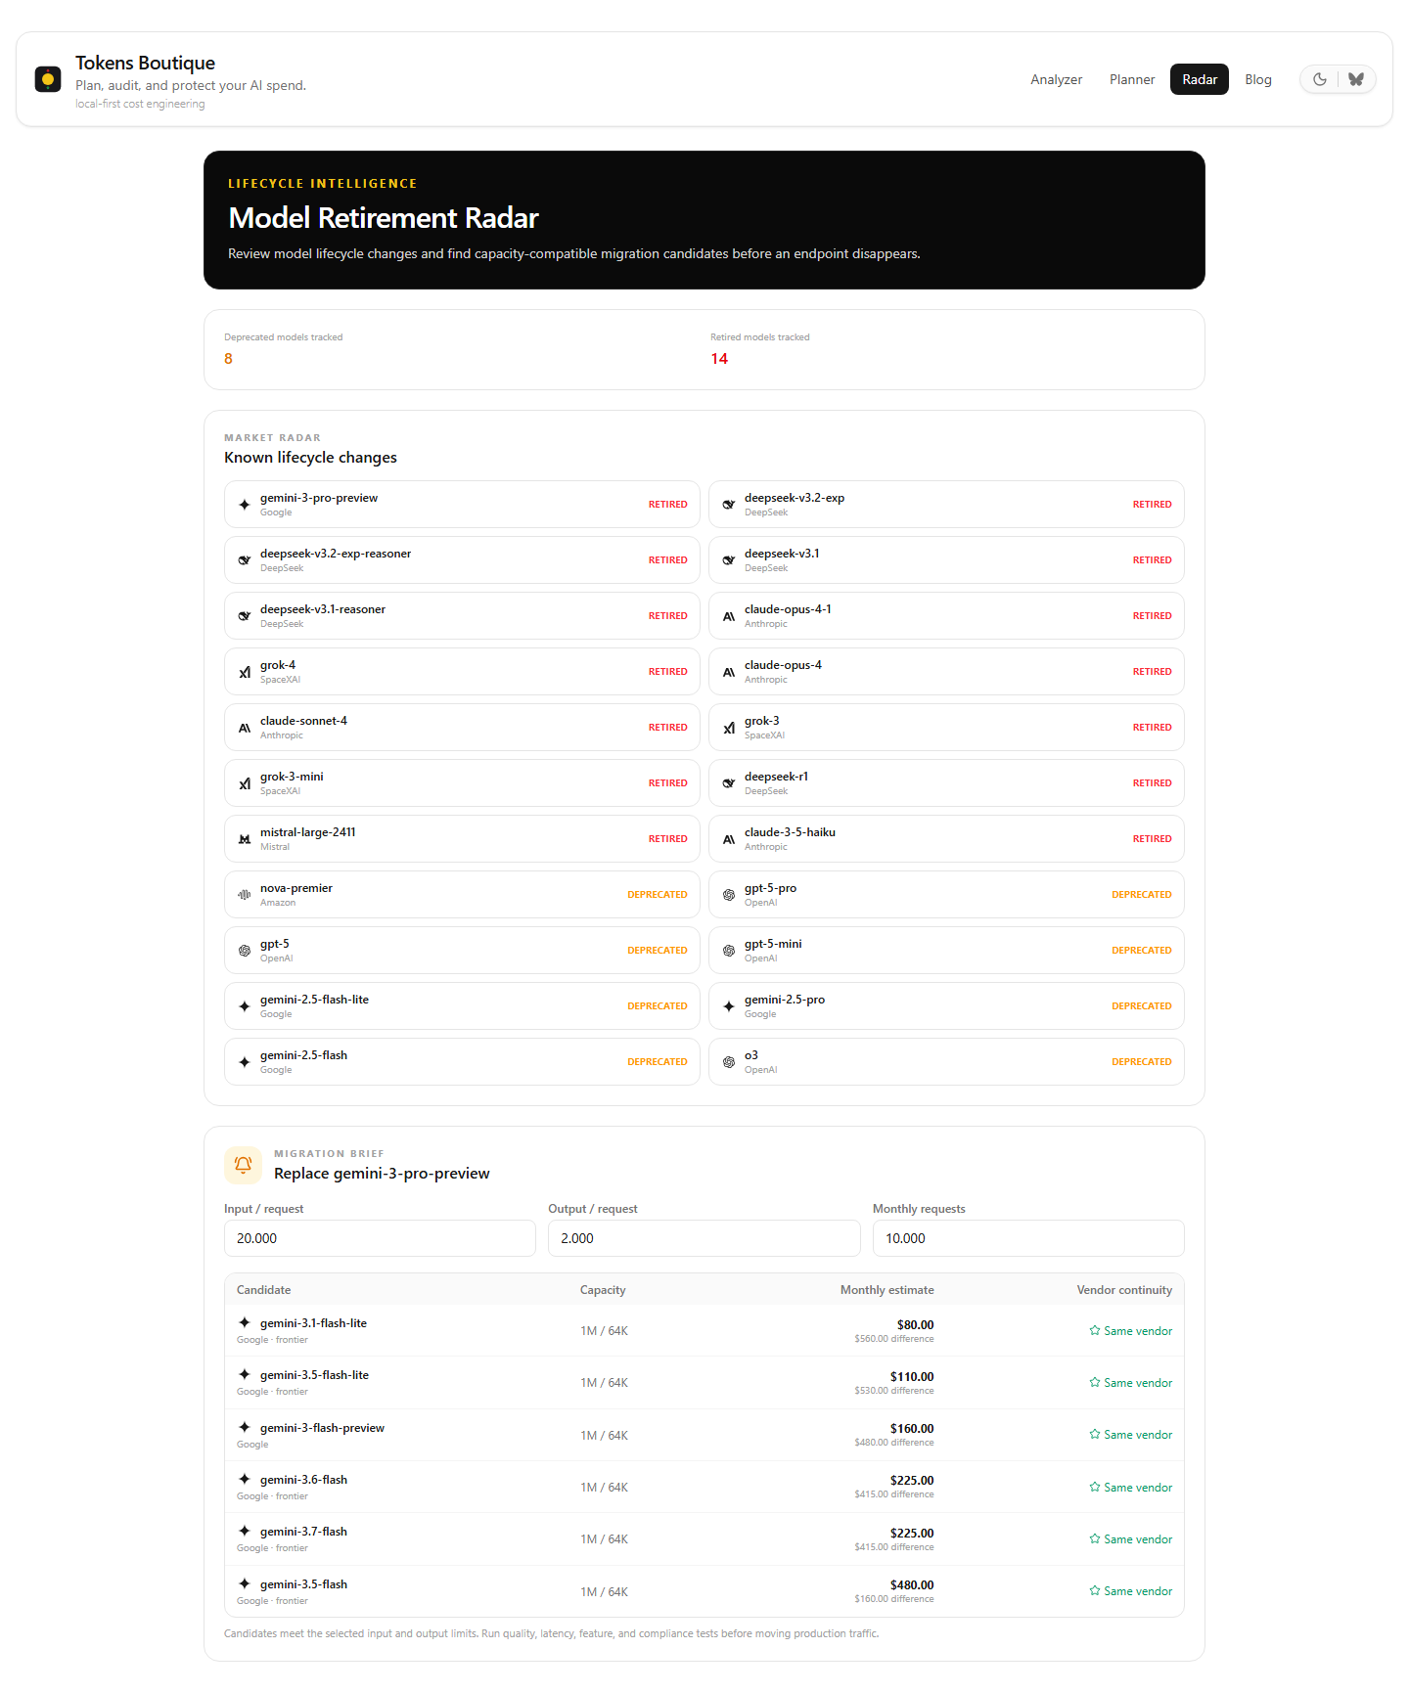Click the OpenAI icon beside o3

(729, 1062)
